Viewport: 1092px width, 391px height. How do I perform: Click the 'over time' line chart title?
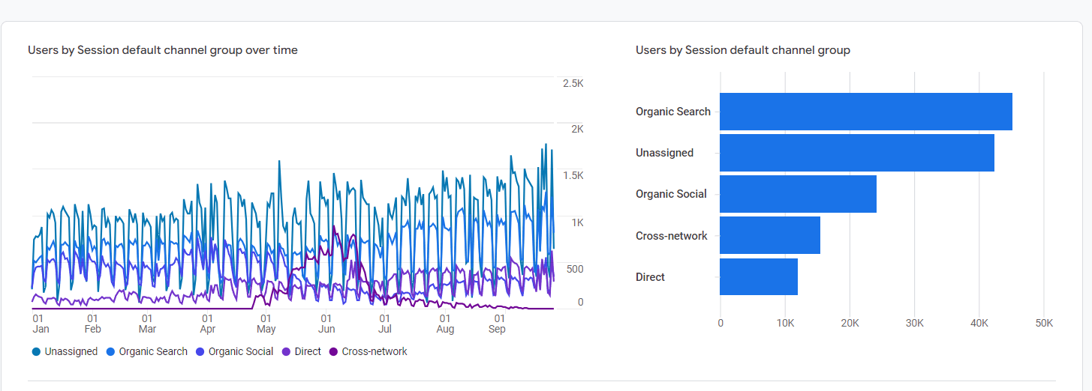point(163,50)
